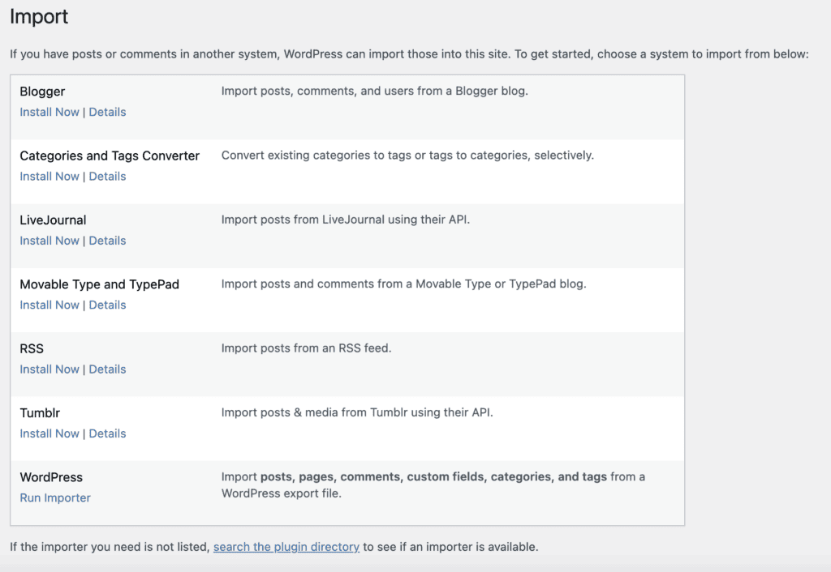Click Install Now under RSS

(50, 369)
